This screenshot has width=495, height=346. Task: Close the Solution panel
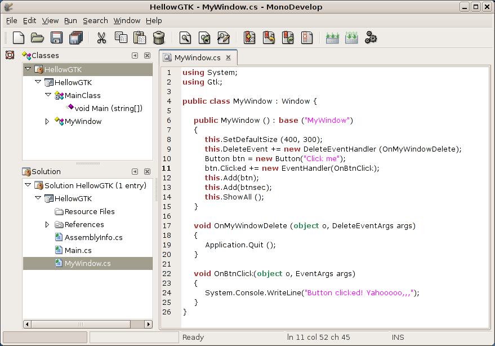coord(147,171)
